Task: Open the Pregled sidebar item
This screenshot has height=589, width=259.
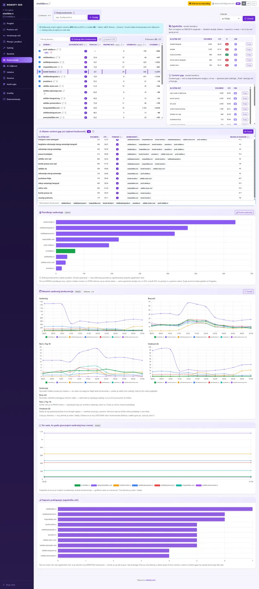Action: [x=17, y=23]
